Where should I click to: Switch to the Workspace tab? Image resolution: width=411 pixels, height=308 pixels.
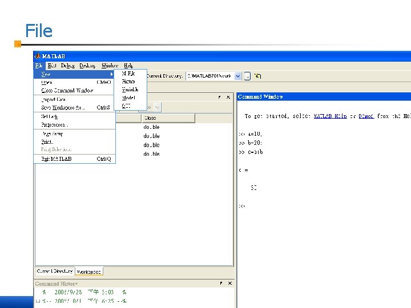click(89, 271)
